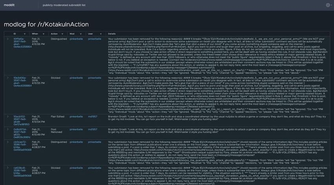This screenshot has width=334, height=185.
Task: Sort by the Mod column header
Action: pyautogui.click(x=72, y=34)
